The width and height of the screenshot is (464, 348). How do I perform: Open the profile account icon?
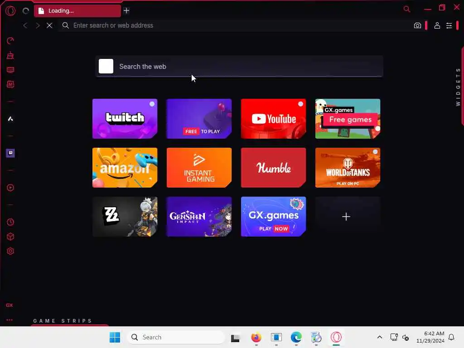point(437,25)
